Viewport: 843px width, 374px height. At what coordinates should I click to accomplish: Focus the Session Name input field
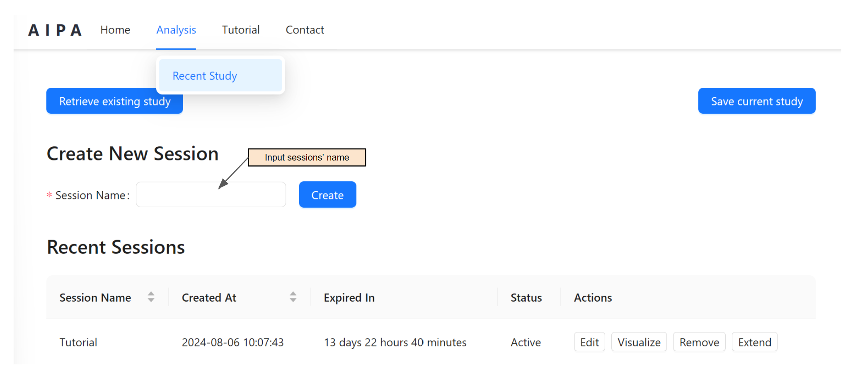click(x=211, y=195)
